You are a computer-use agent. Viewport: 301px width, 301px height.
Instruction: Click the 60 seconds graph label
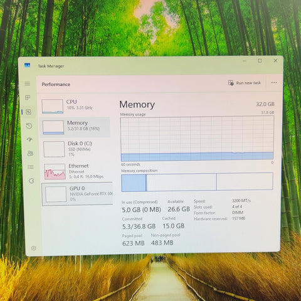130,164
